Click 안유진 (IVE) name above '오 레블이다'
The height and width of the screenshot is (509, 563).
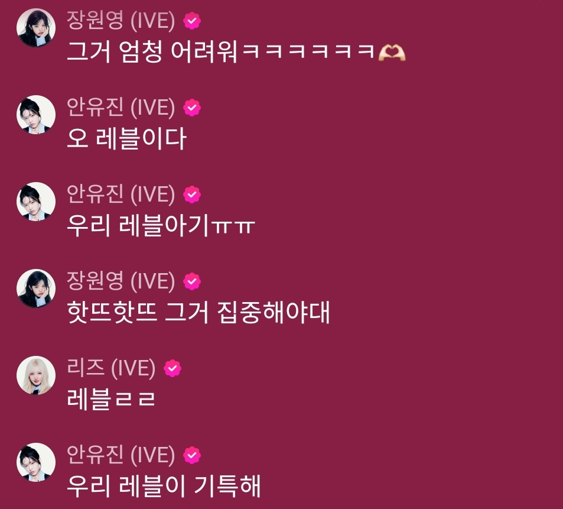121,107
